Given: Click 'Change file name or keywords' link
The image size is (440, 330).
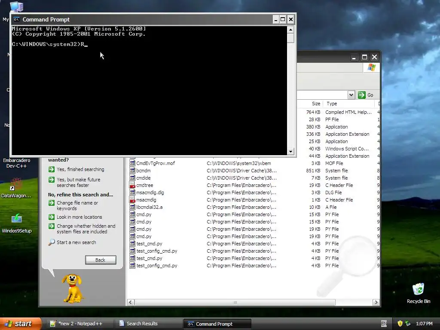Looking at the screenshot, I should pyautogui.click(x=77, y=206).
